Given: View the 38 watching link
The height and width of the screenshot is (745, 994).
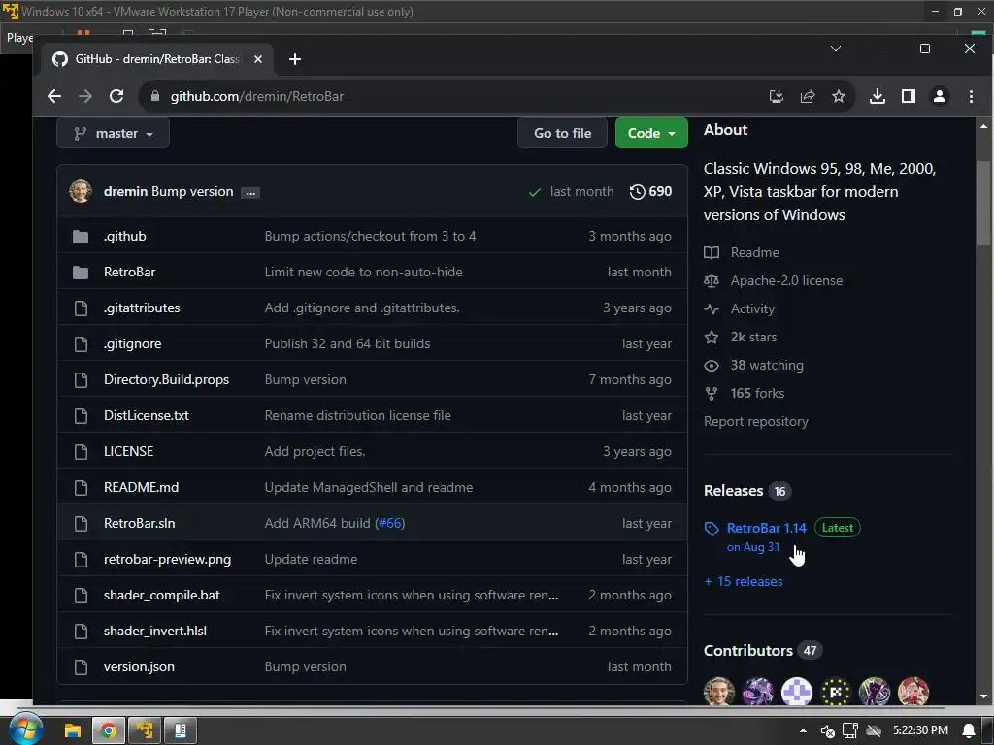Looking at the screenshot, I should (753, 365).
